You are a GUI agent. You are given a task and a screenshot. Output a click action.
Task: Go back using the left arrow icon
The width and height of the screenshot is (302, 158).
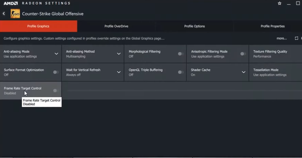[x=4, y=14]
